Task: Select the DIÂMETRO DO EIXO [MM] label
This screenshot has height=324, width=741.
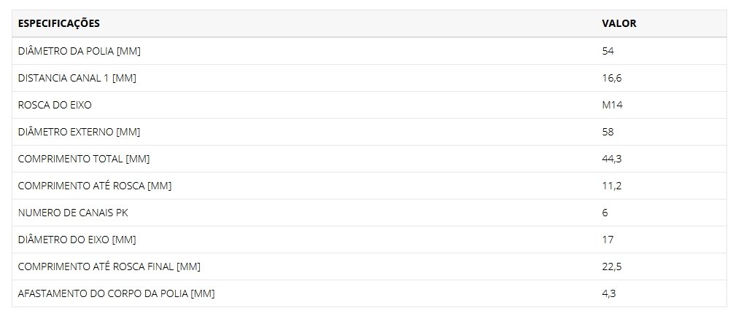Action: pyautogui.click(x=77, y=240)
